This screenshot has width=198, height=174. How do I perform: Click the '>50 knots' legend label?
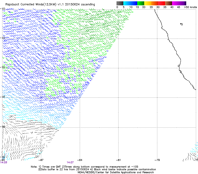(190, 7)
